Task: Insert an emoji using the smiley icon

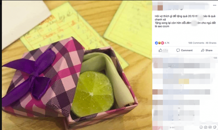Action: pos(201,127)
